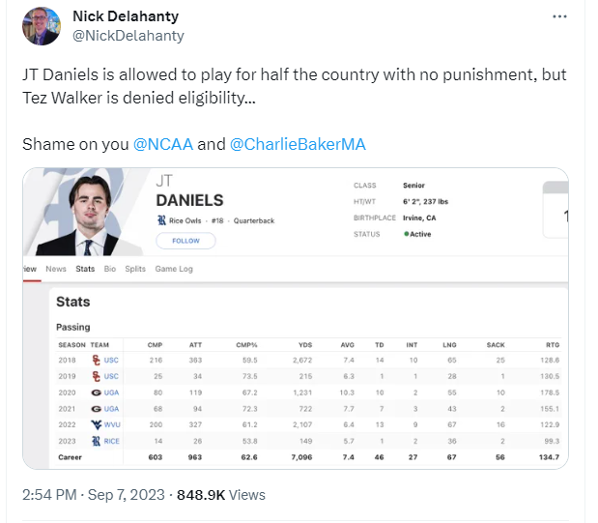The height and width of the screenshot is (523, 598).
Task: Click the Nick Delahanty display name
Action: pyautogui.click(x=126, y=17)
